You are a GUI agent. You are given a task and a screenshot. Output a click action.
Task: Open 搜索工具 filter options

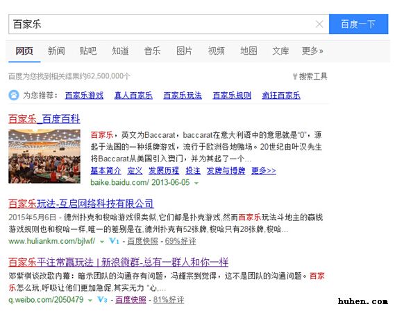pyautogui.click(x=310, y=76)
